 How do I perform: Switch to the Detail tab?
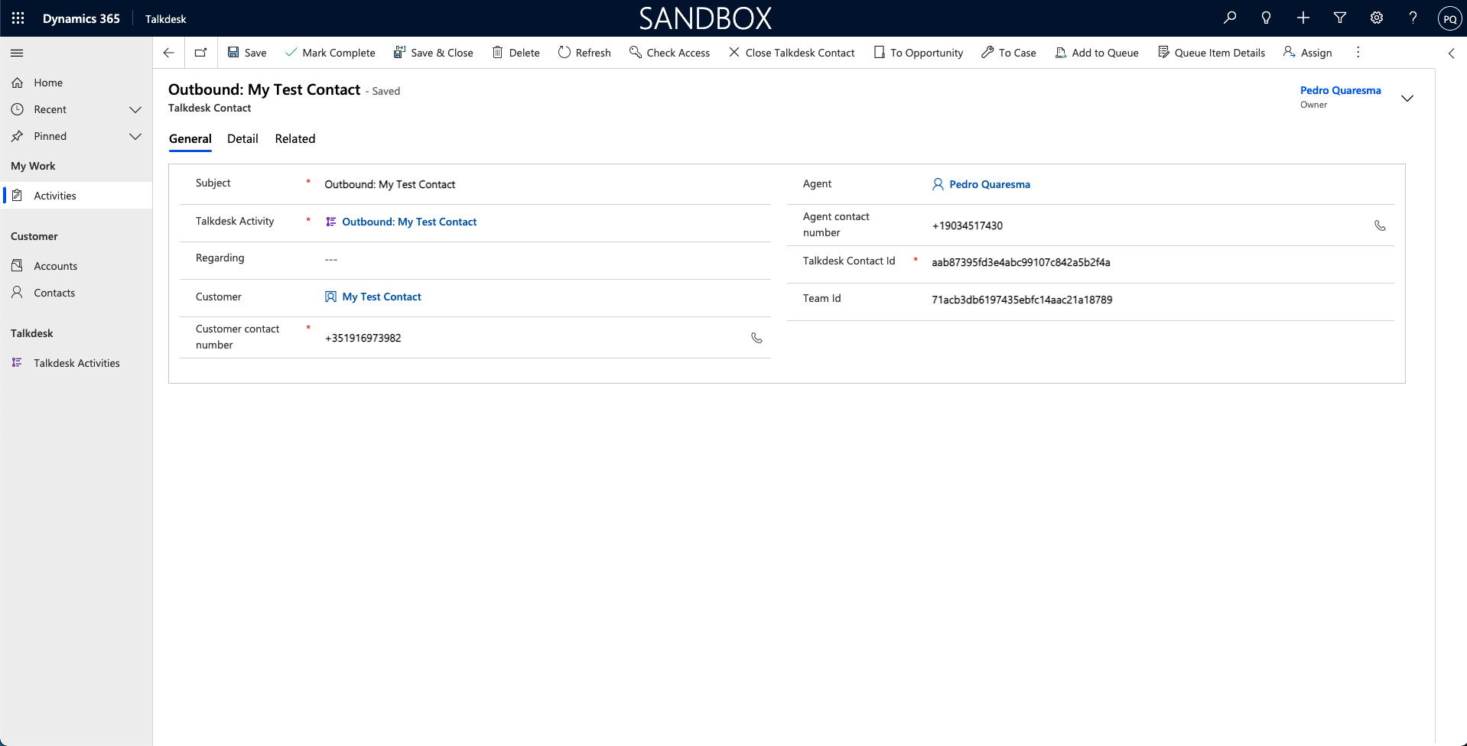coord(242,139)
